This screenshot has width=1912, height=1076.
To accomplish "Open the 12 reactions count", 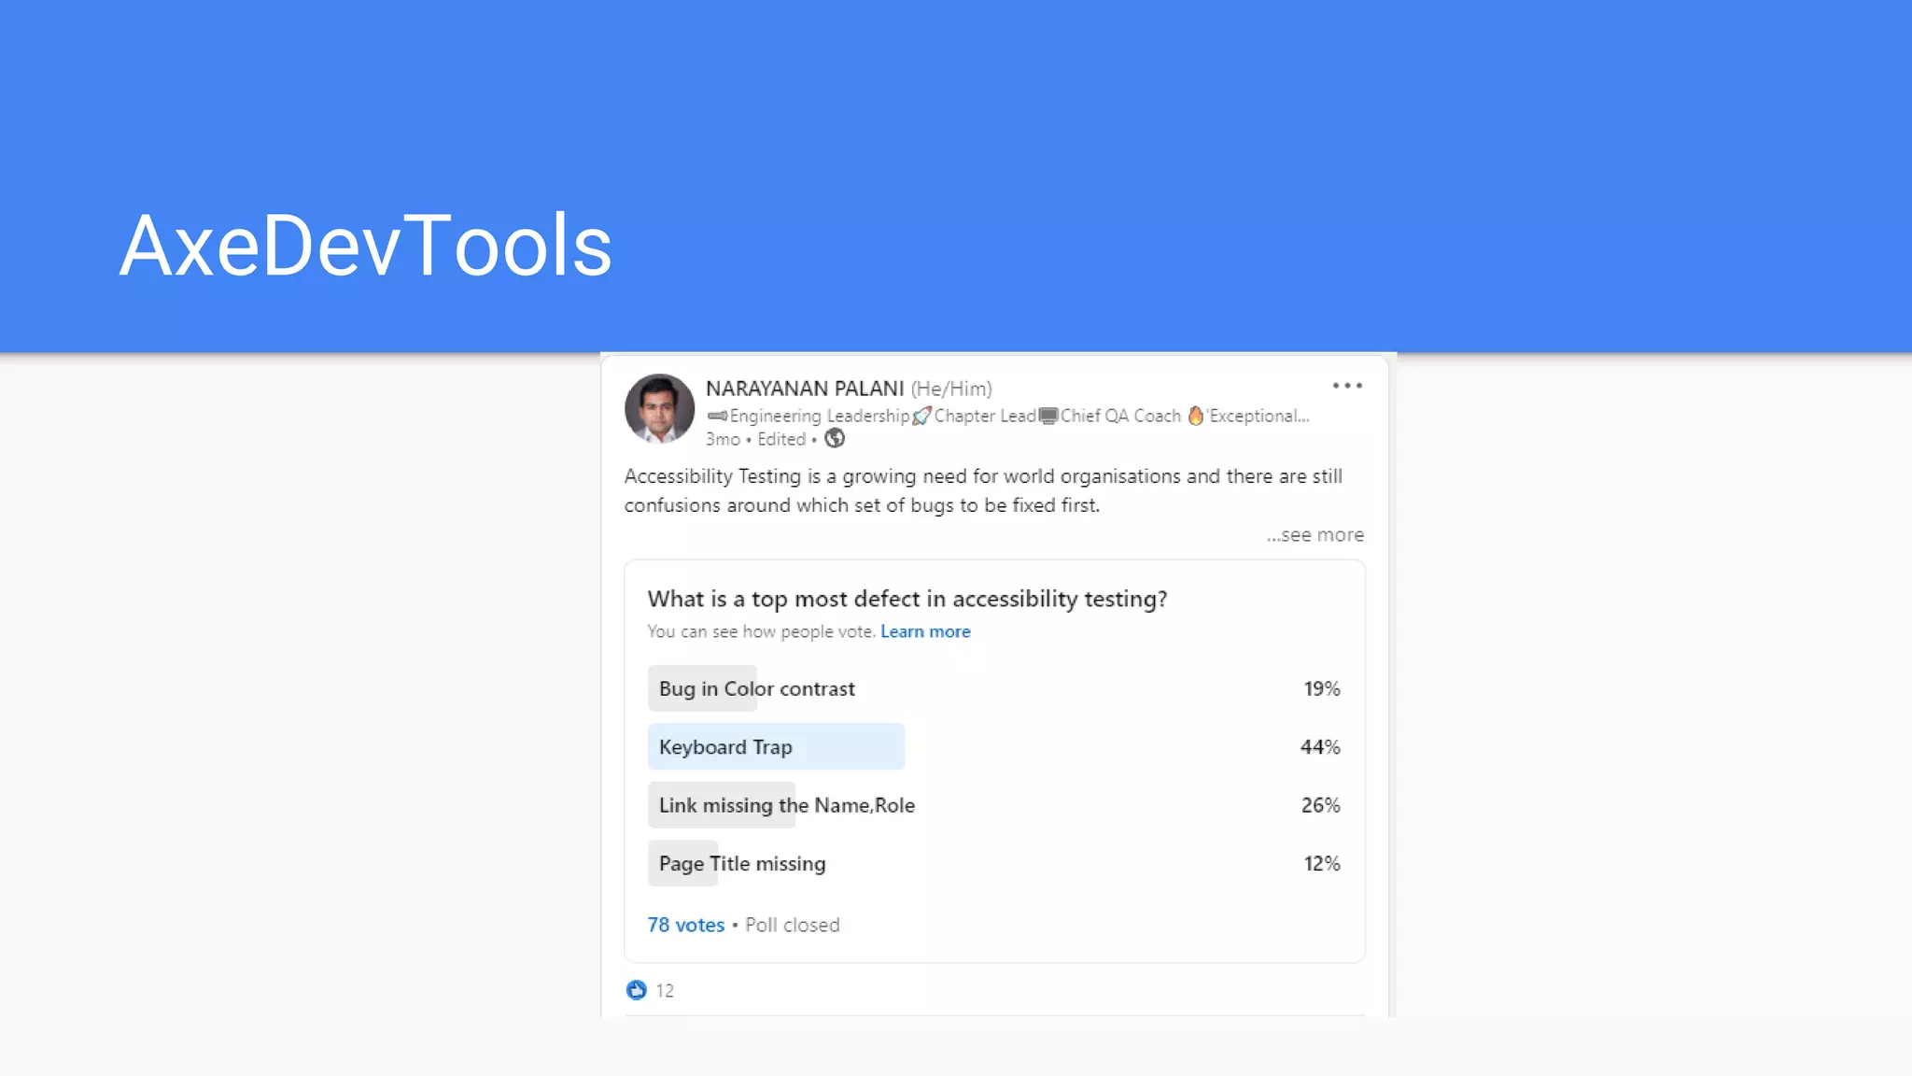I will click(x=665, y=991).
